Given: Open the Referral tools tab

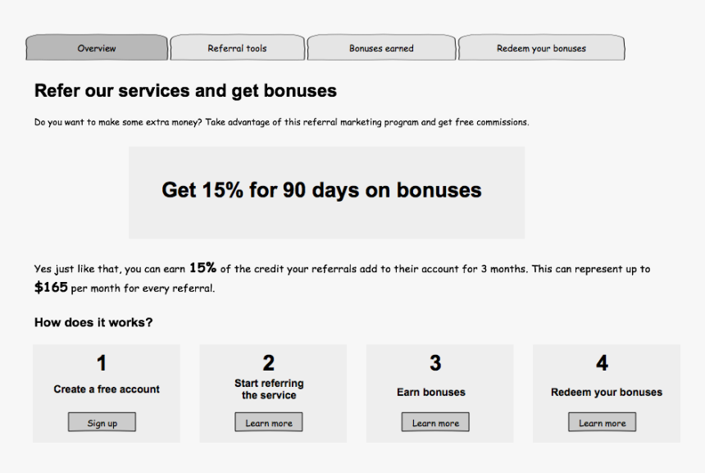Looking at the screenshot, I should tap(237, 48).
